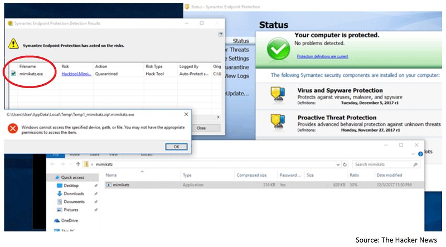446x247 pixels.
Task: Select Downloads in navigation pane
Action: click(x=74, y=193)
